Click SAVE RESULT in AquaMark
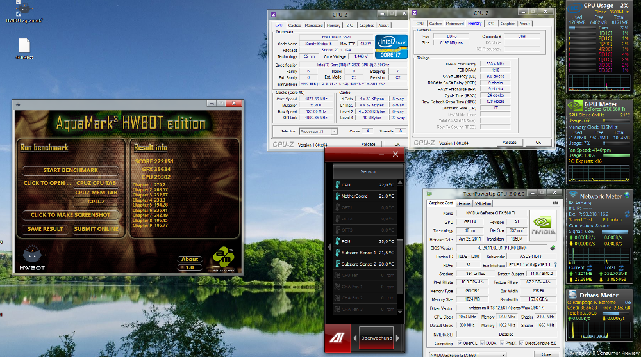The height and width of the screenshot is (357, 641). click(45, 229)
